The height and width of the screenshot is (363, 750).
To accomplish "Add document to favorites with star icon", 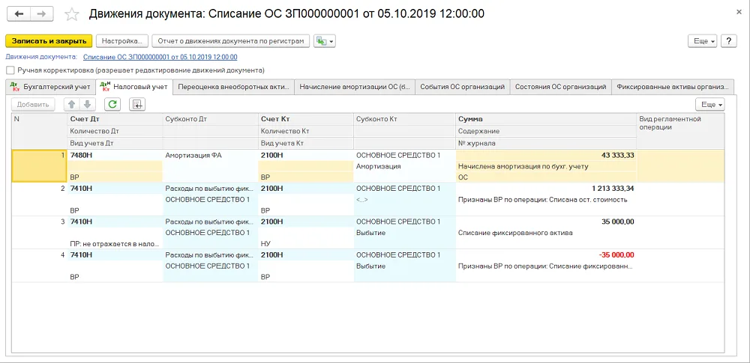I will pos(72,14).
